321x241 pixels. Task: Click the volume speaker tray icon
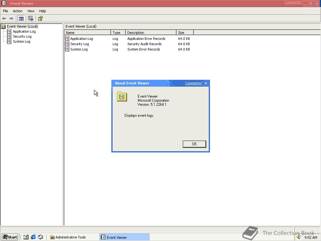[299, 237]
